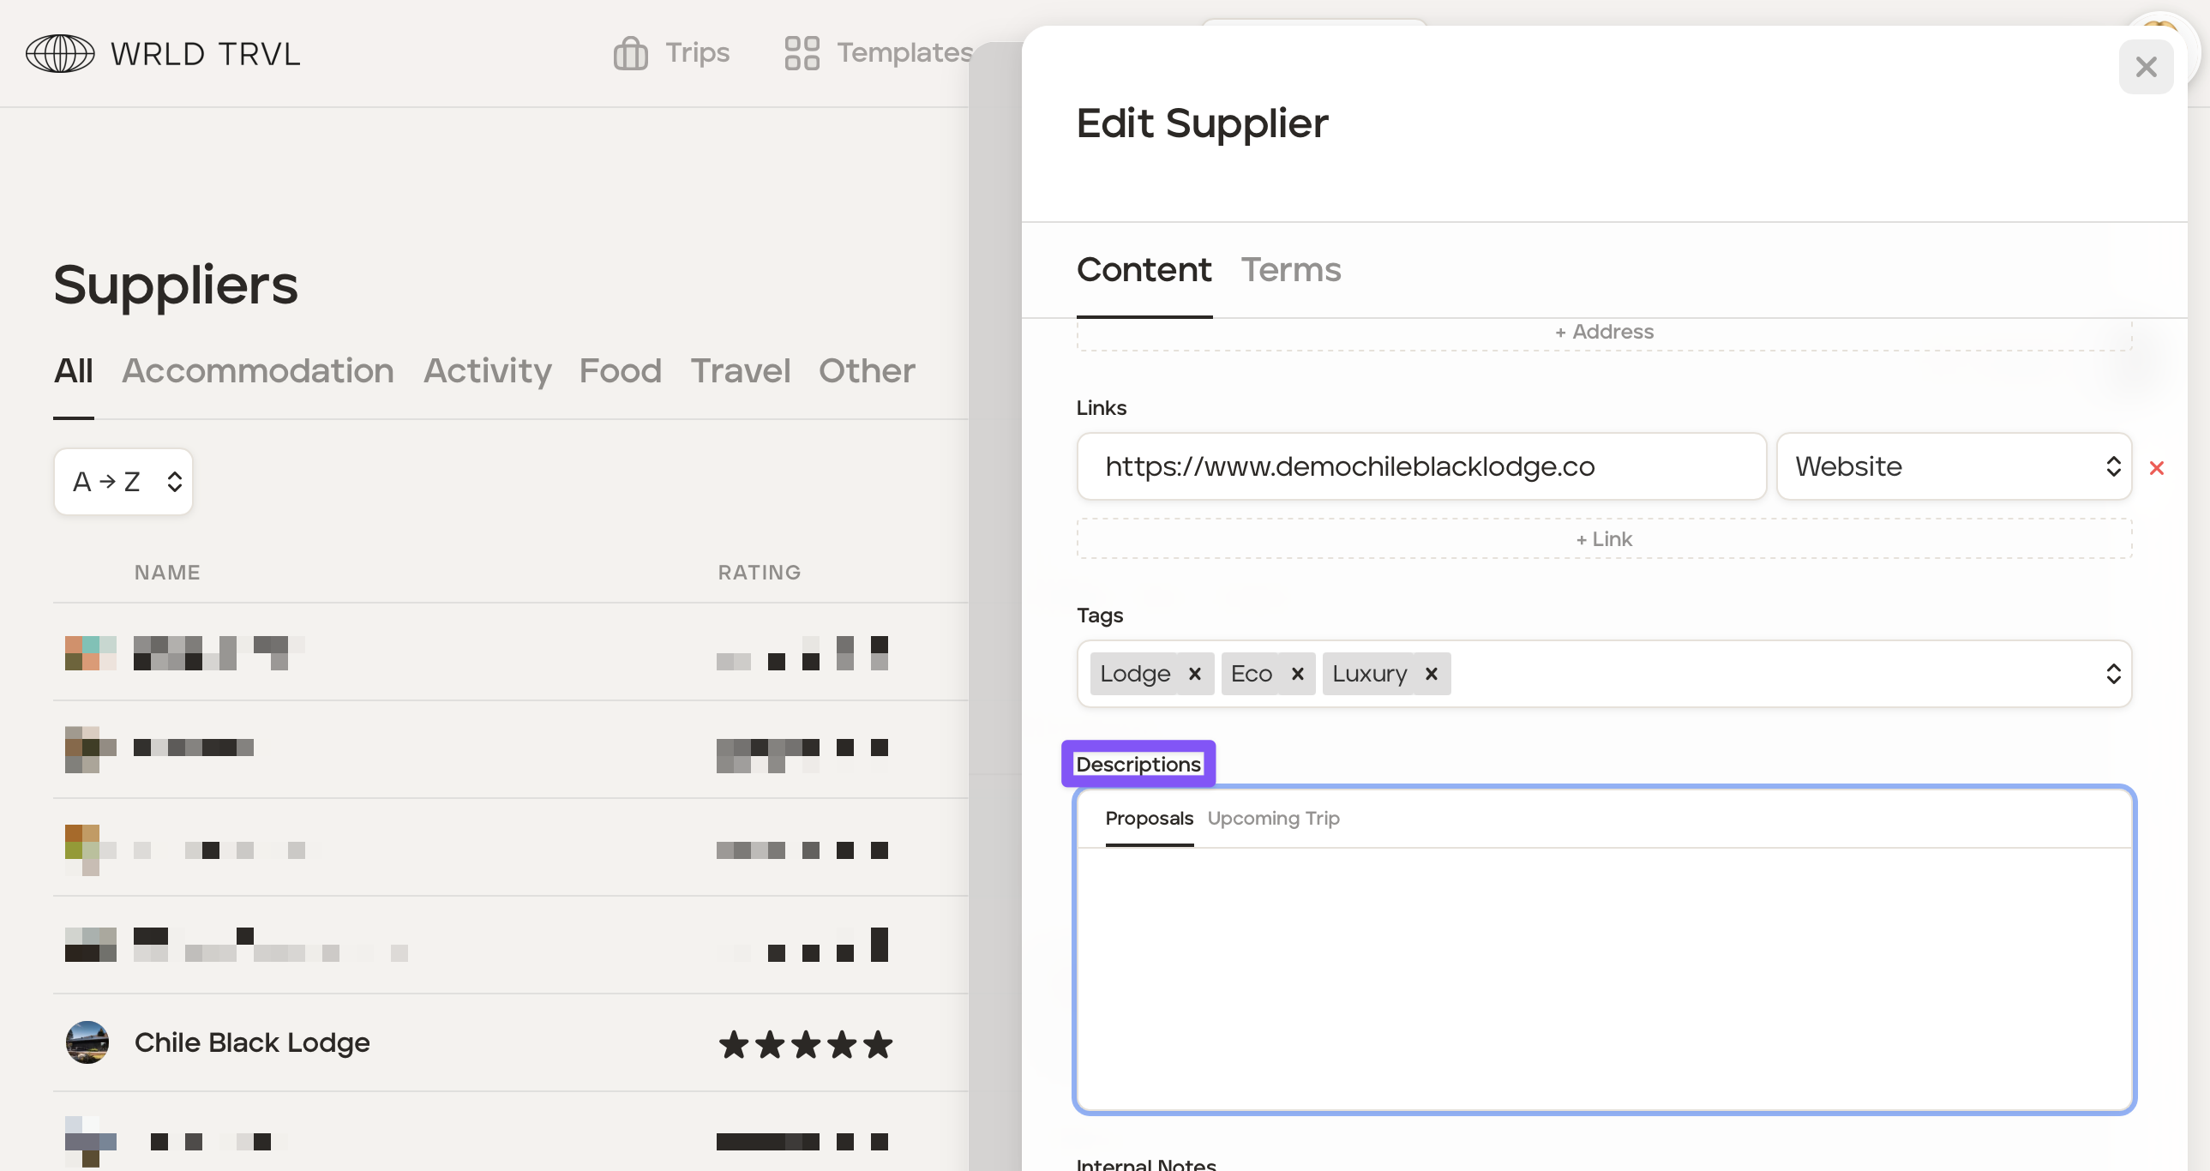Click the + Address button
Viewport: 2210px width, 1171px height.
(x=1602, y=332)
